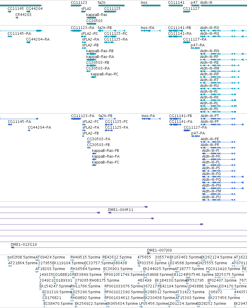This screenshot has height=308, width=247.
Task: Select the CG11145 gene label
Action: (16, 9)
